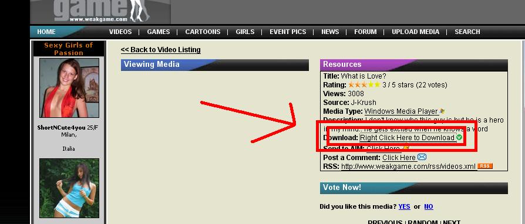The height and width of the screenshot is (224, 525).
Task: Vote NO for this media
Action: click(x=429, y=206)
